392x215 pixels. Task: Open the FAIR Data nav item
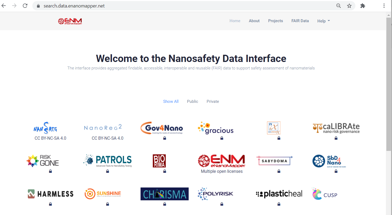(300, 21)
